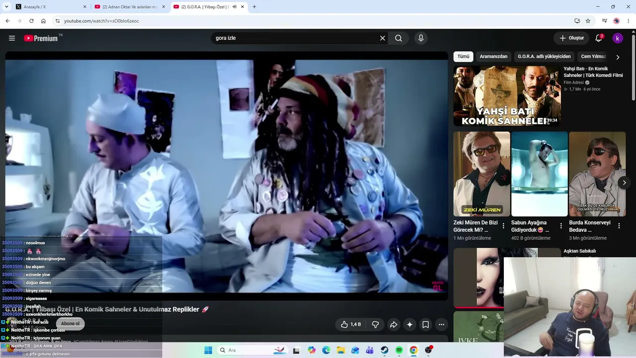Open OBS Studio from taskbar
Image resolution: width=636 pixels, height=358 pixels.
(x=428, y=350)
